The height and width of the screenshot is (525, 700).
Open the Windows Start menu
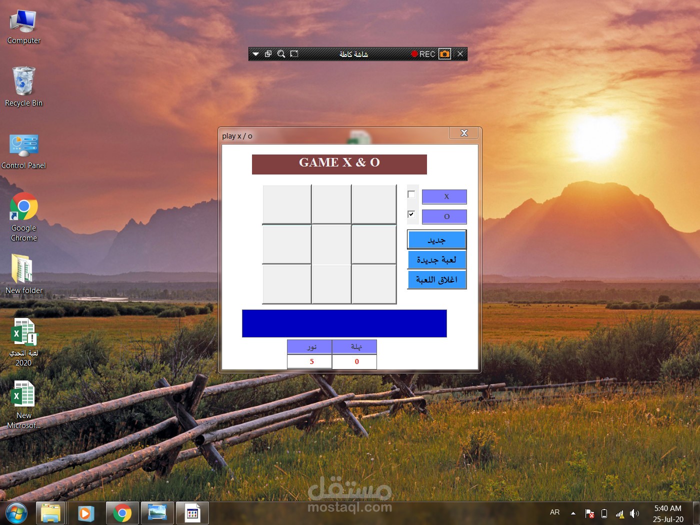coord(16,513)
